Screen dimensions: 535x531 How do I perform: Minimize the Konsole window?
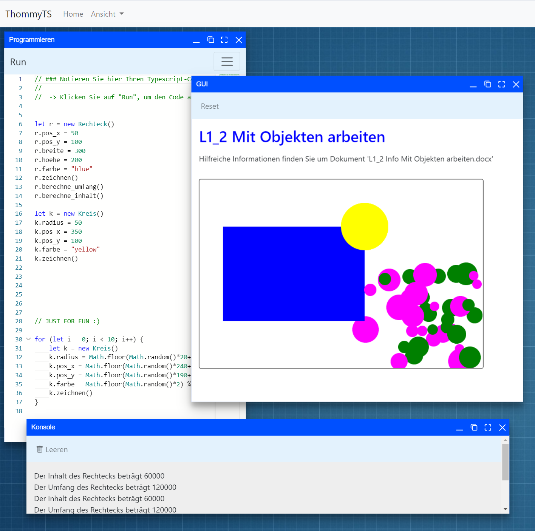click(x=459, y=428)
